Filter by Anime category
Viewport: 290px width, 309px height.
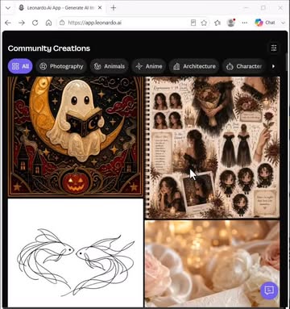click(149, 66)
